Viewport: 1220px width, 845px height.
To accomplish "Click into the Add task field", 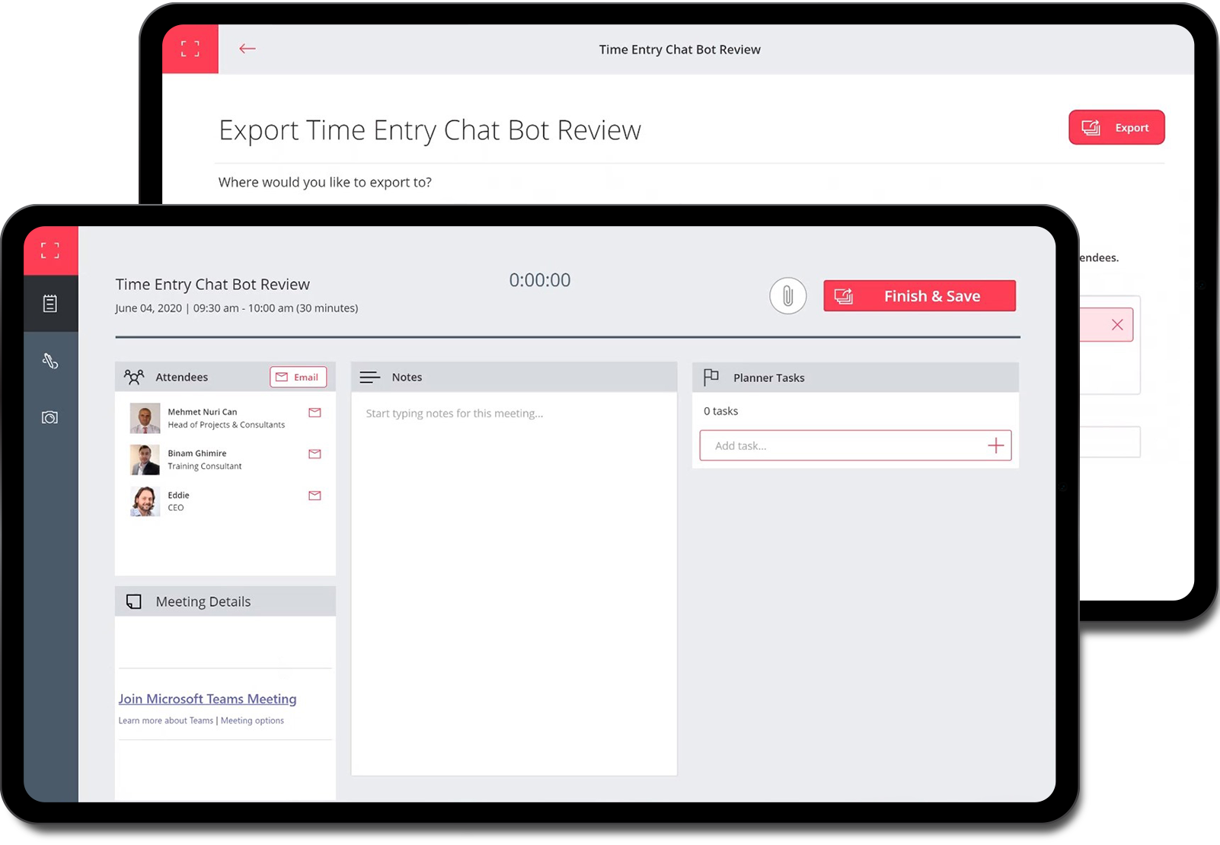I will point(838,446).
